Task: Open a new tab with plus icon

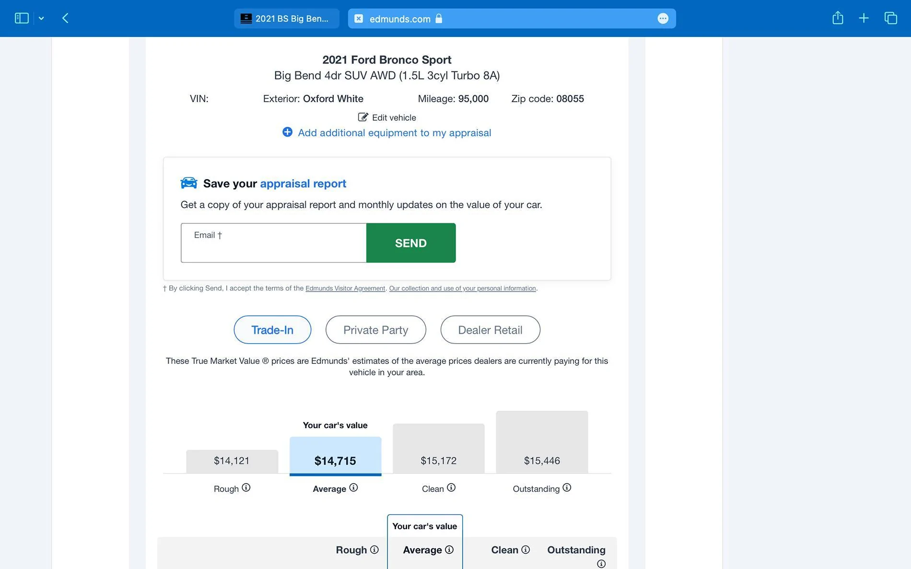Action: pyautogui.click(x=864, y=18)
